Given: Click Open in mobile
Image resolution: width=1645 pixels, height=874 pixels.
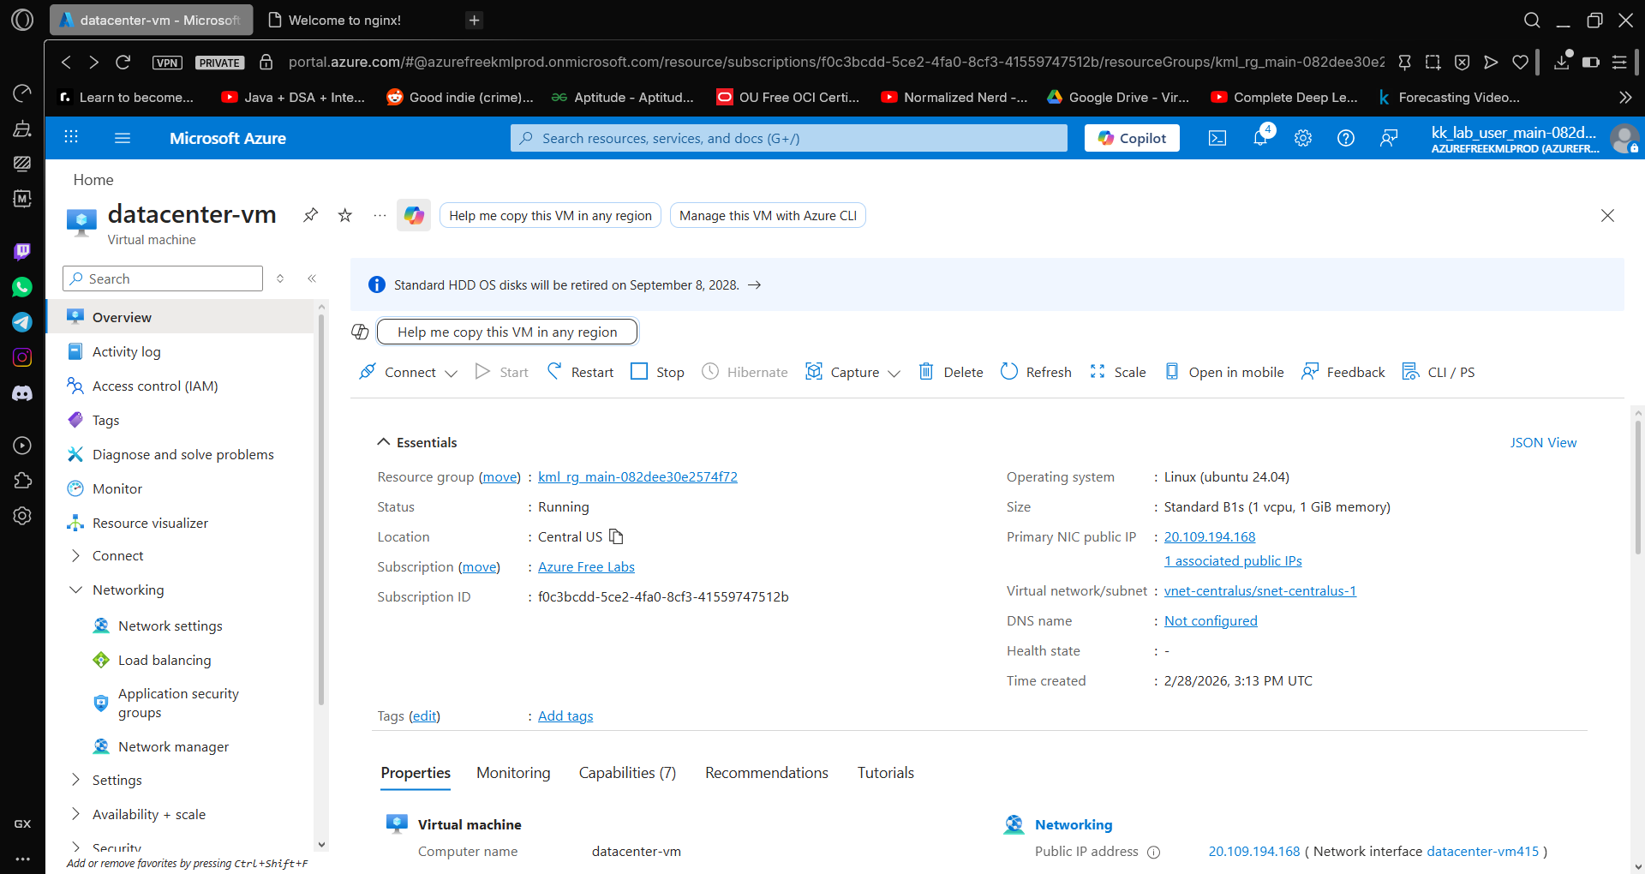Looking at the screenshot, I should [x=1223, y=372].
